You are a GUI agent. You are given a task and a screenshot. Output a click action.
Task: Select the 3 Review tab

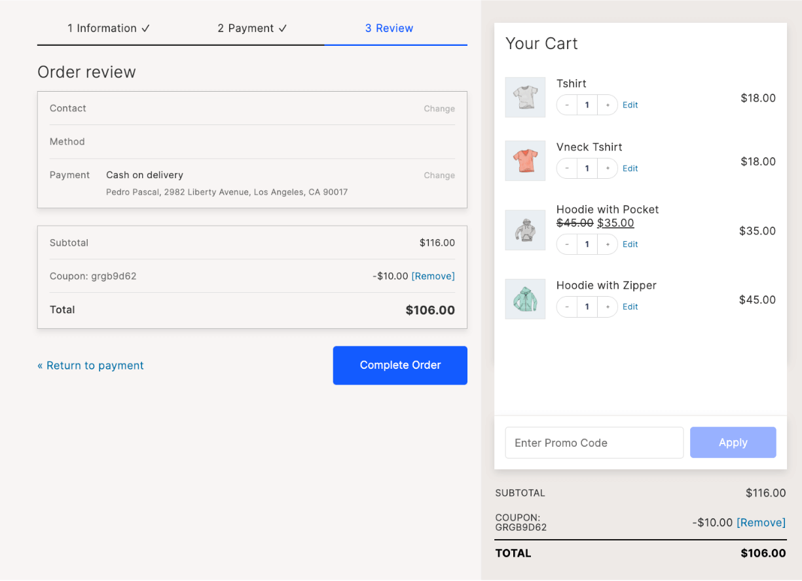pos(389,28)
